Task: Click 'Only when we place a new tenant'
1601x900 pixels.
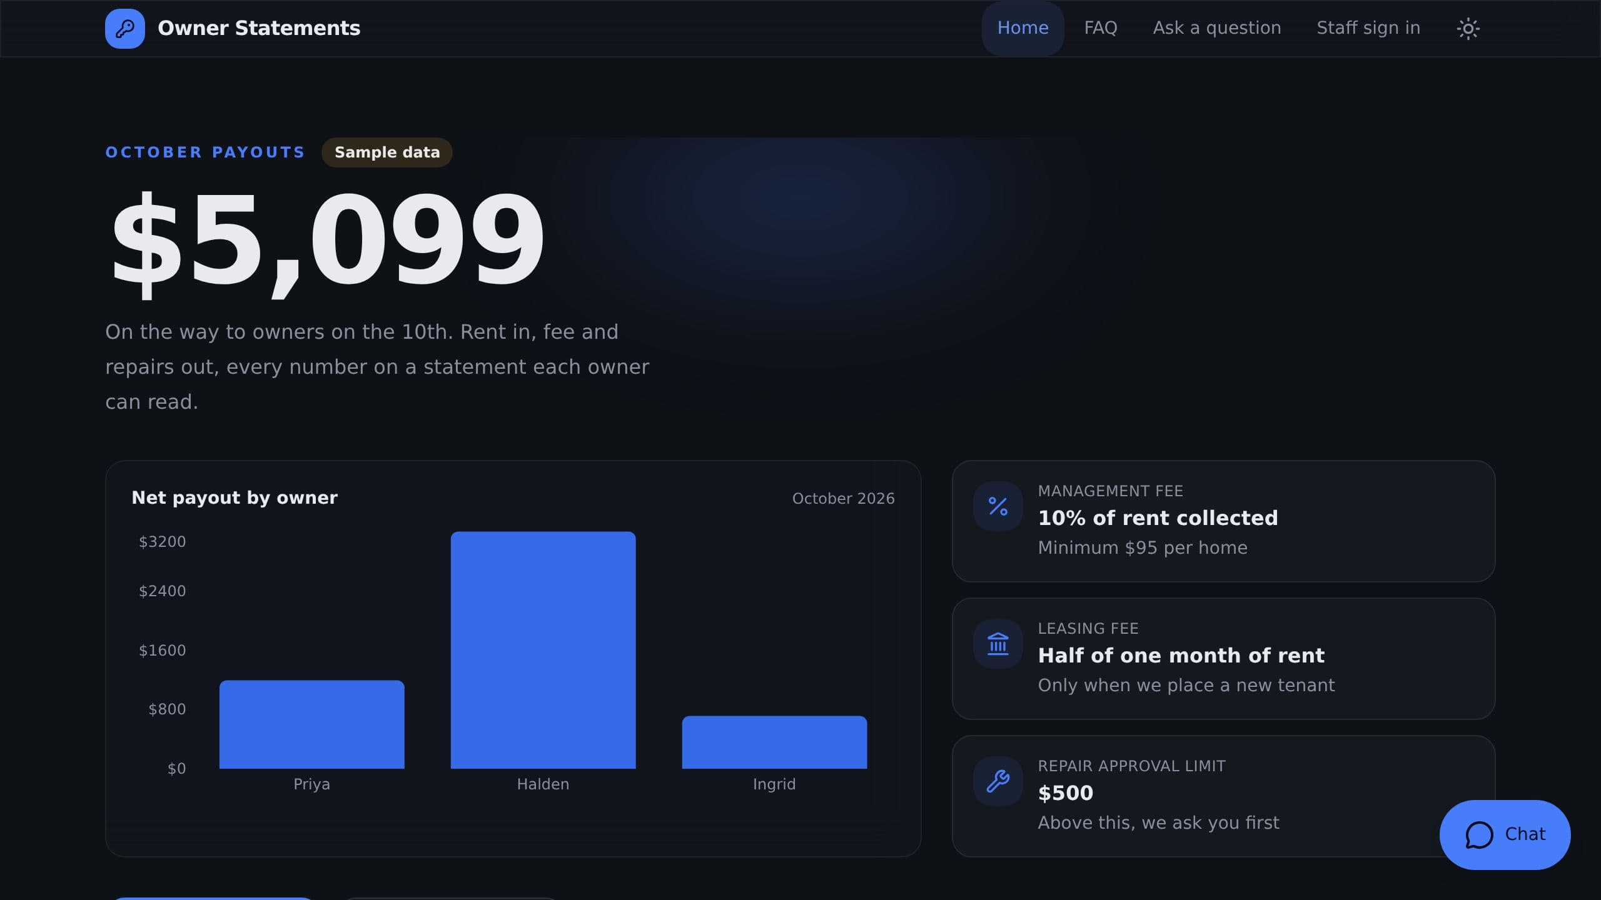Action: 1186,686
